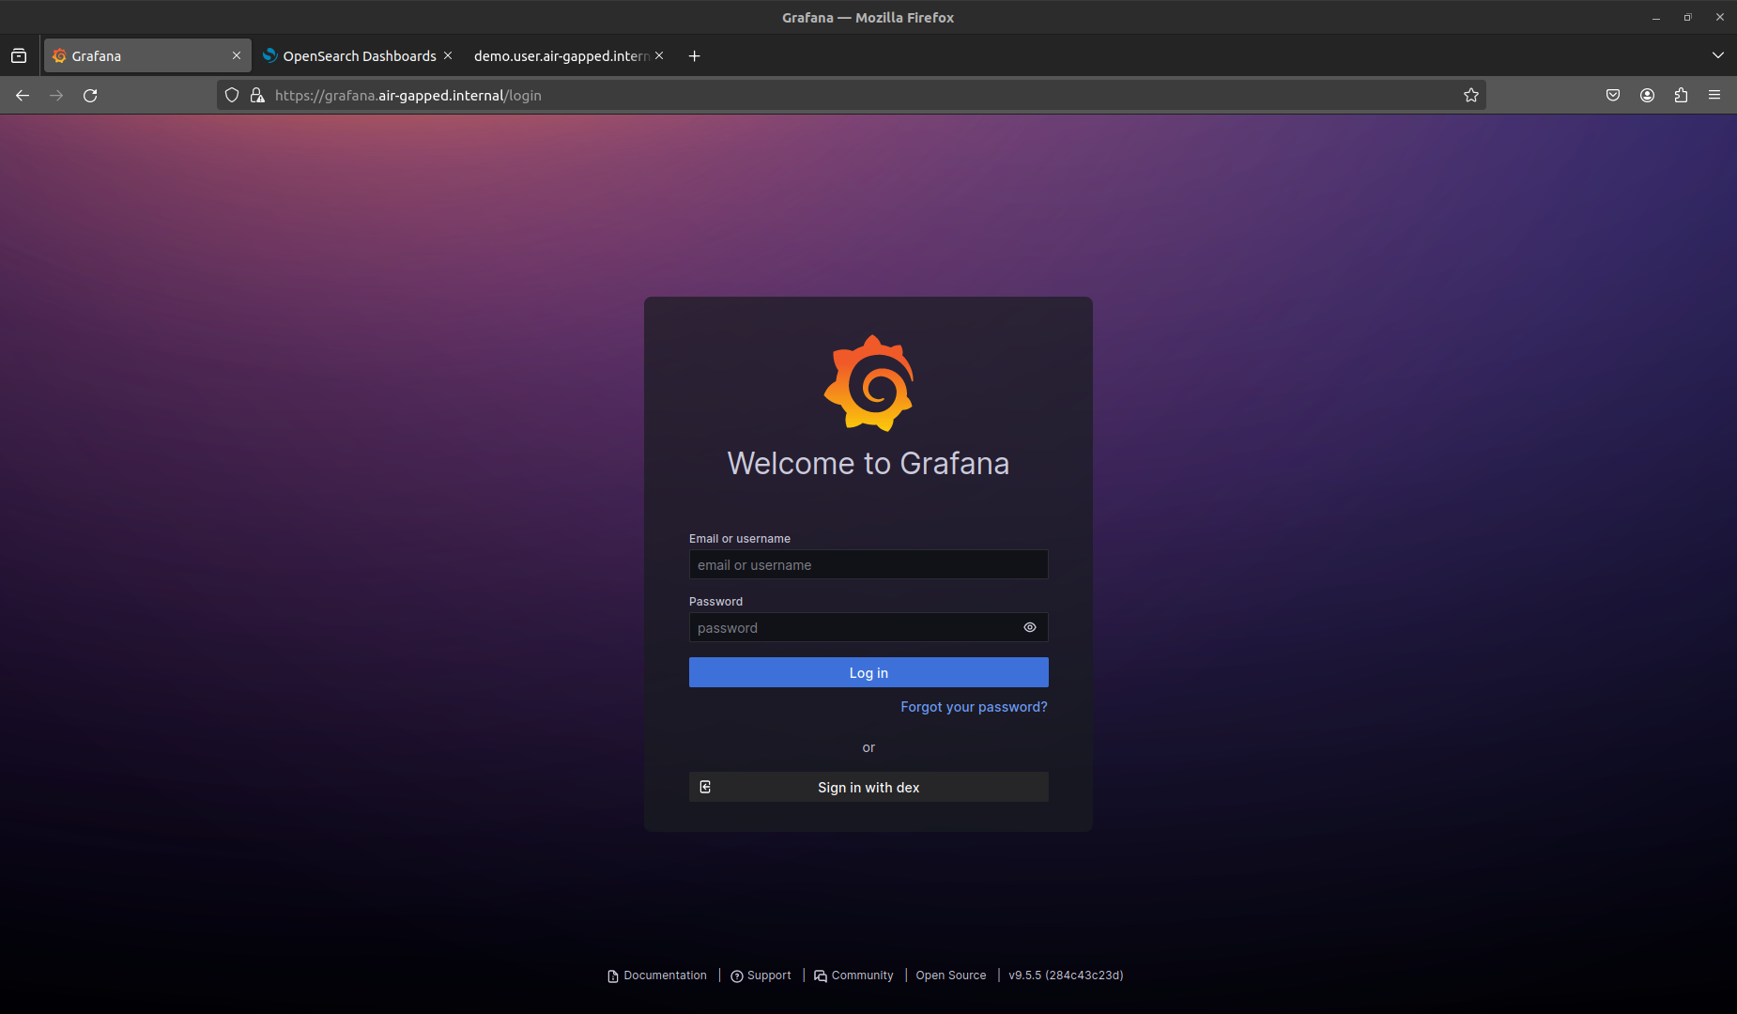Go forward to the next page

56,95
